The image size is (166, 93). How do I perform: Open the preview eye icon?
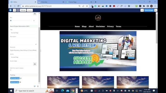click(x=142, y=10)
